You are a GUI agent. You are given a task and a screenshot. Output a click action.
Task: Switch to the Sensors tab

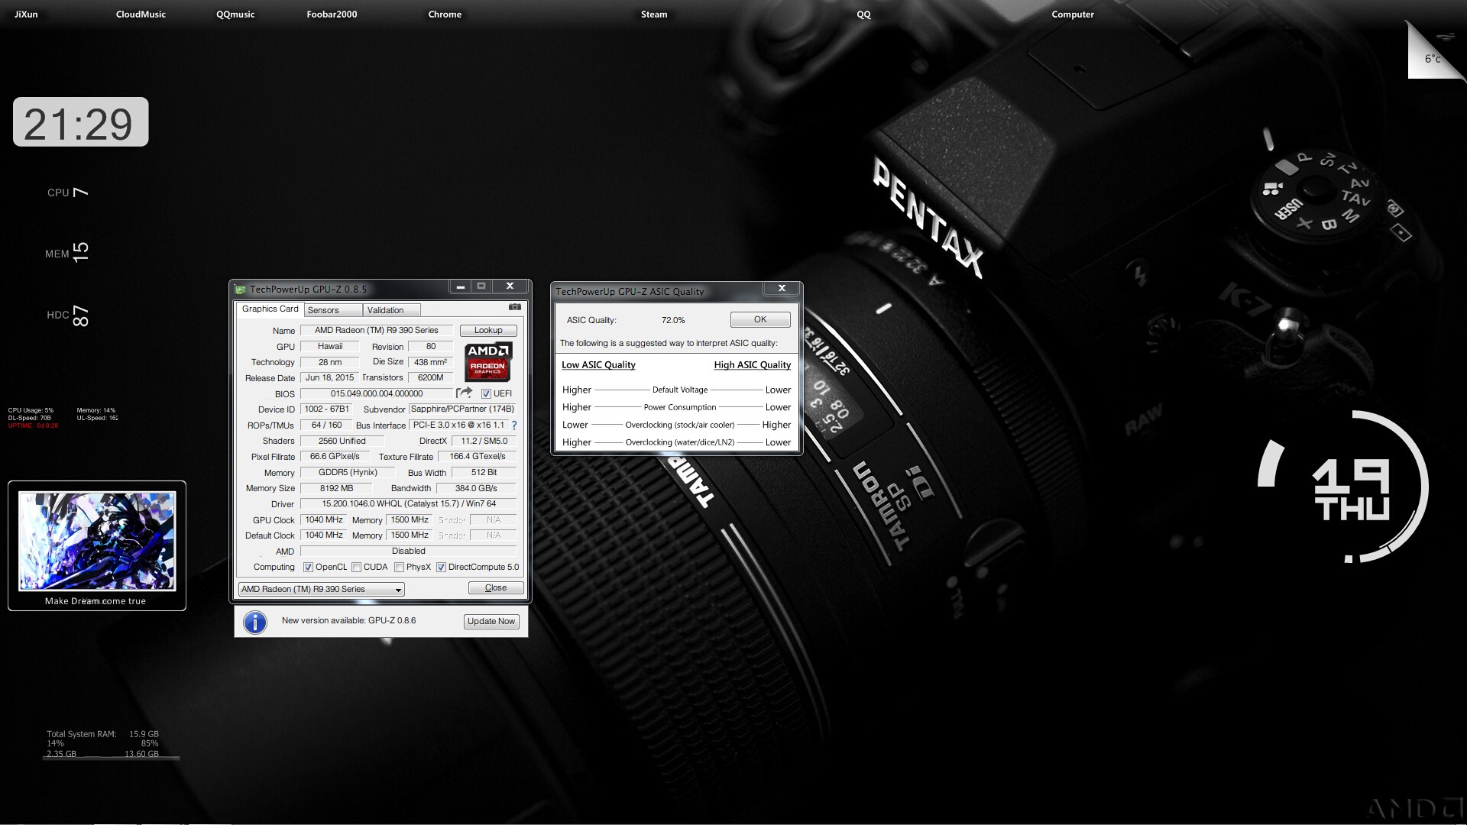pos(333,310)
